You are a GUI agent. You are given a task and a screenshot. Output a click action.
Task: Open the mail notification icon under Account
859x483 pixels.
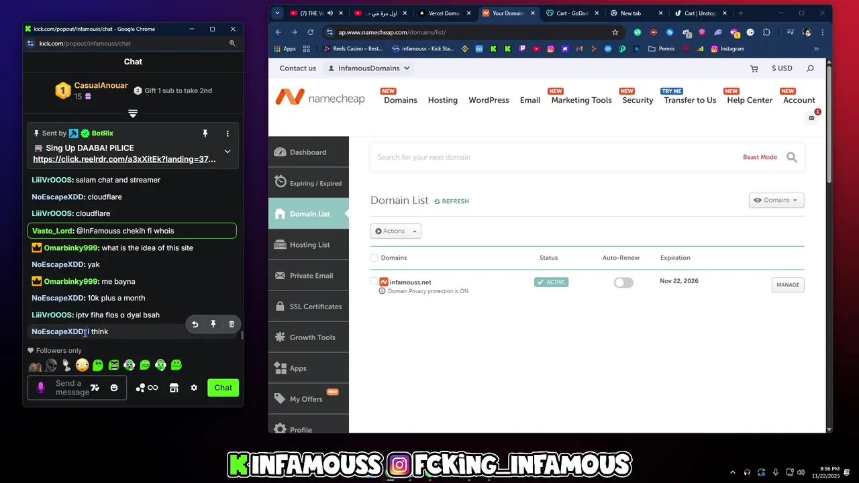tap(811, 117)
